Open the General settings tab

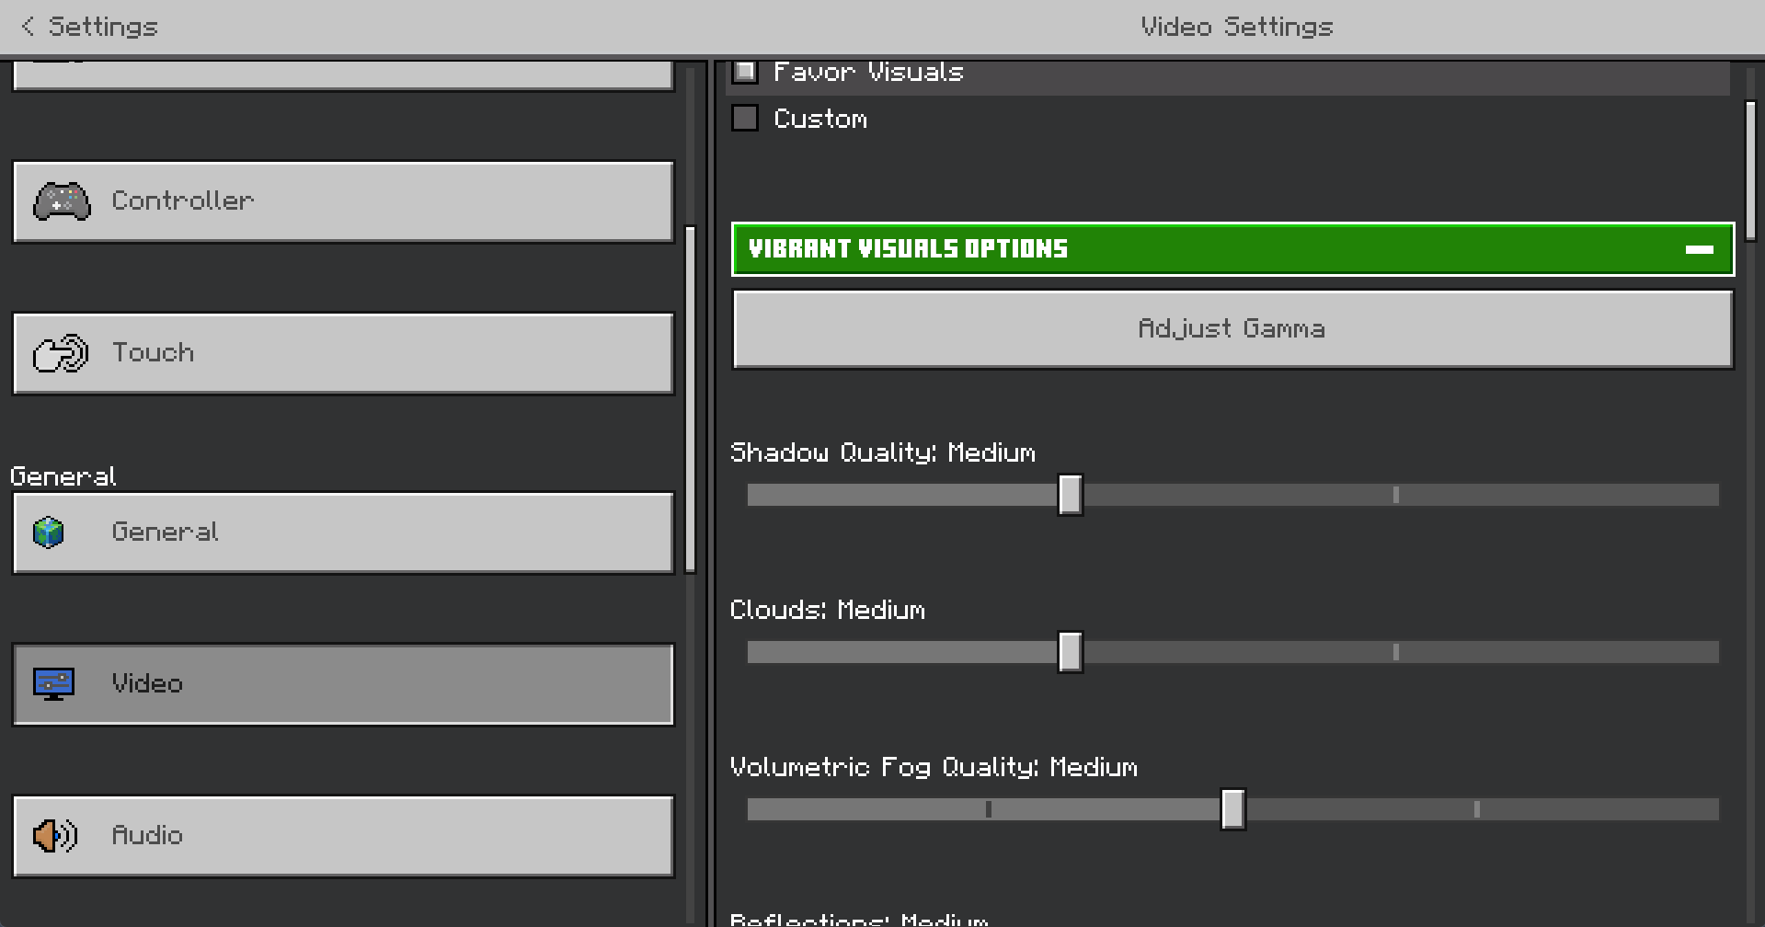(343, 533)
